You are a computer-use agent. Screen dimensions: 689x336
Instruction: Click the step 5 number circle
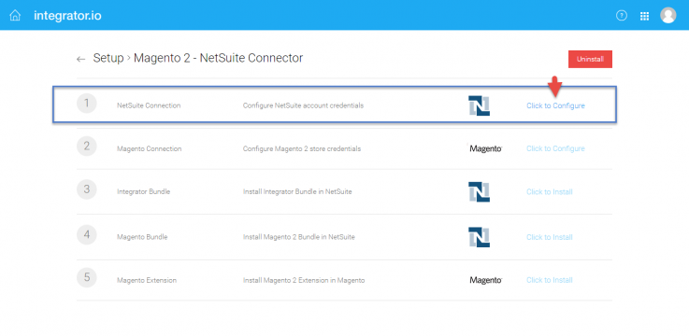click(x=87, y=277)
